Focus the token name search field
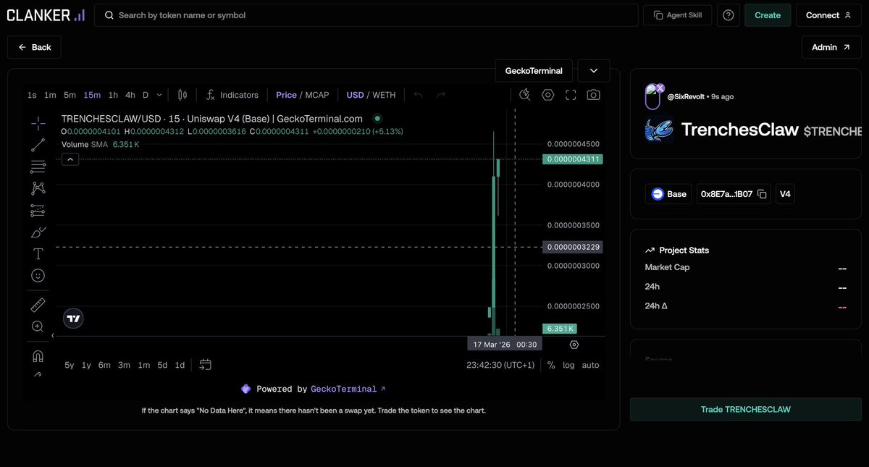The height and width of the screenshot is (467, 869). coord(366,15)
